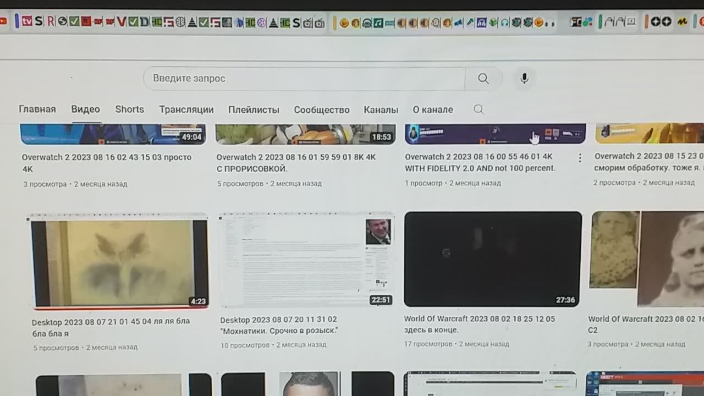Image resolution: width=704 pixels, height=396 pixels.
Task: Click '3 просмотра • 2 месяца назад' under просто 4K
Action: [x=75, y=184]
